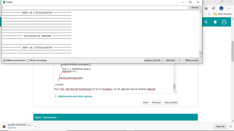Open browser feedback icon
The height and width of the screenshot is (131, 234).
point(214,8)
